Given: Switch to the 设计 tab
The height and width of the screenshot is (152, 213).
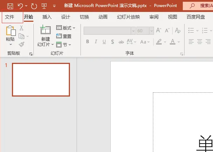Looking at the screenshot, I should click(x=66, y=17).
